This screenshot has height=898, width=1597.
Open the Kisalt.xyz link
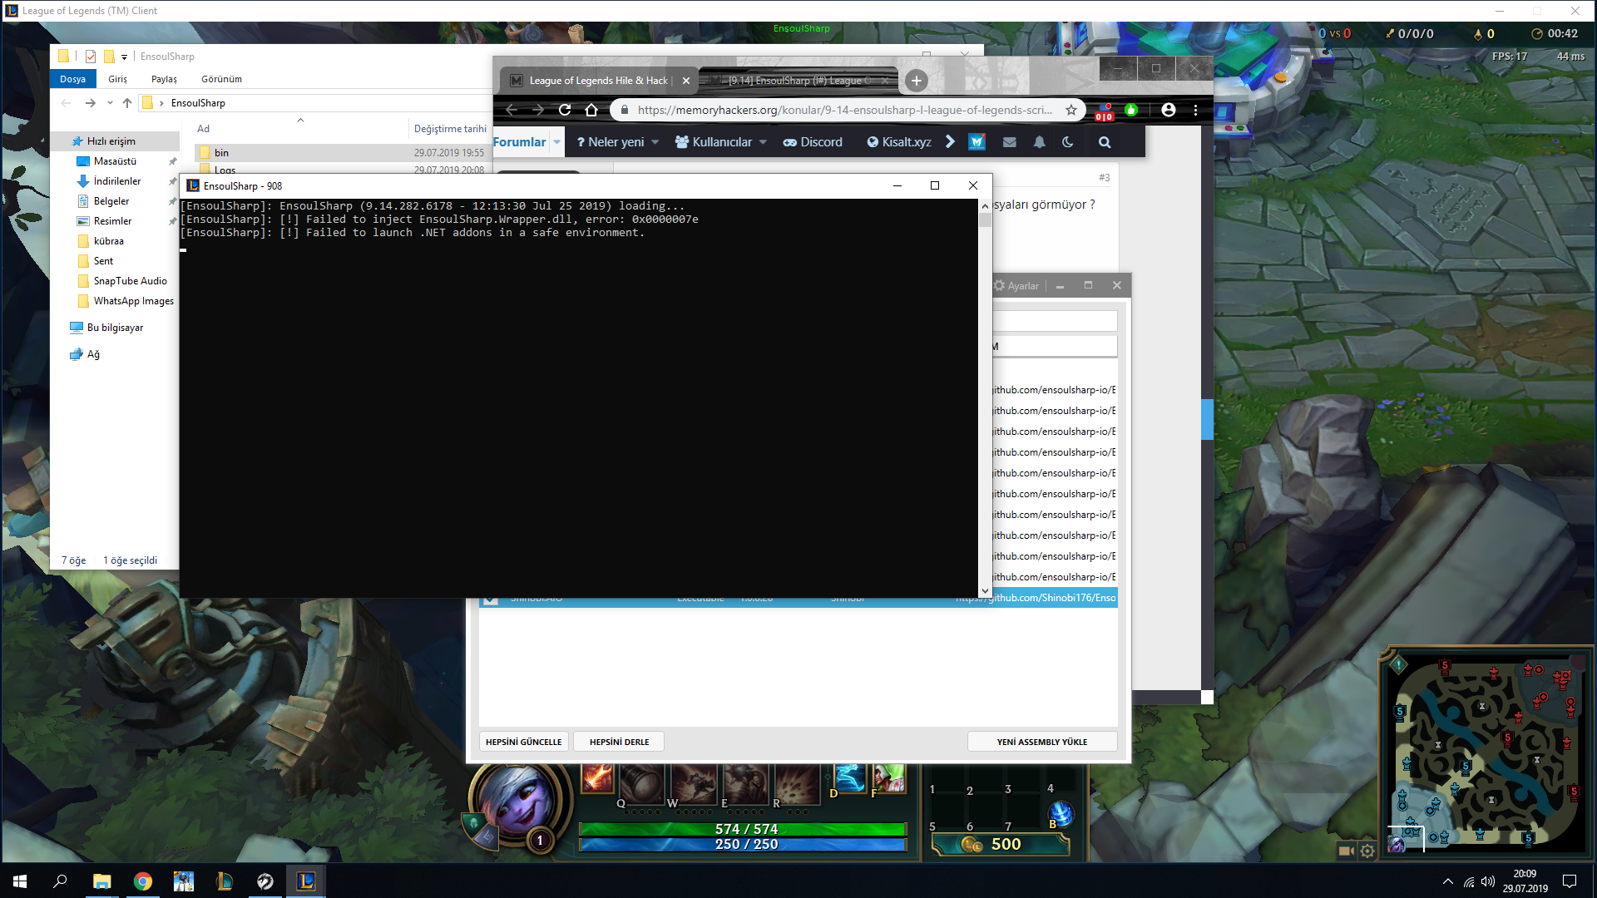(899, 142)
